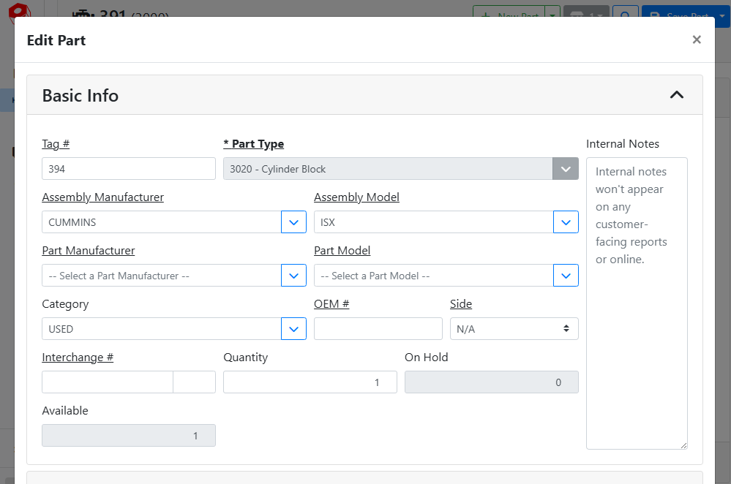The height and width of the screenshot is (484, 731).
Task: Grab the Internal Notes resize handle
Action: click(x=683, y=445)
